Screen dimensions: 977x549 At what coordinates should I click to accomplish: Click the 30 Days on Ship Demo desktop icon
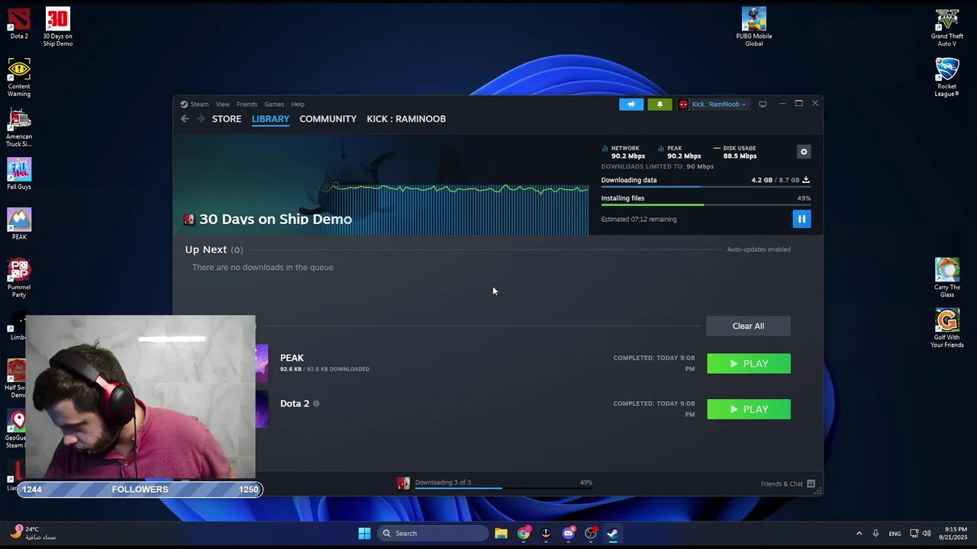(58, 27)
